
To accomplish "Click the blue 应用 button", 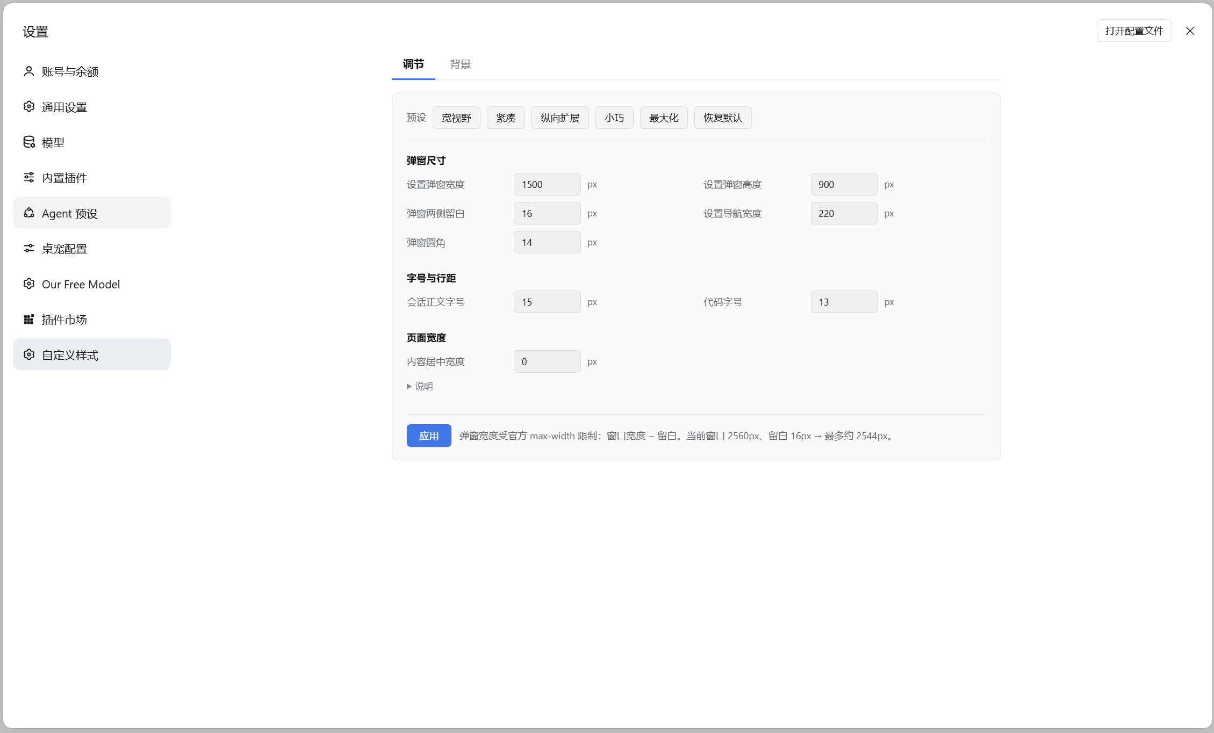I will coord(429,436).
